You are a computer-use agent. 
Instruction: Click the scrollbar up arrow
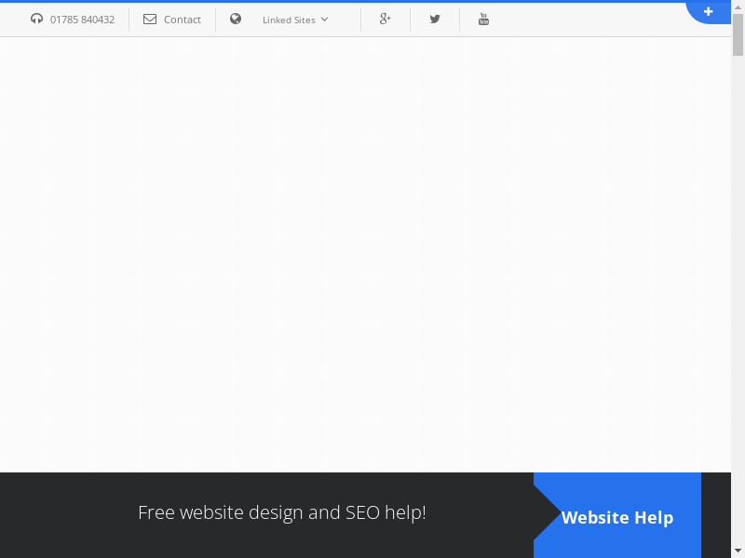click(x=738, y=7)
